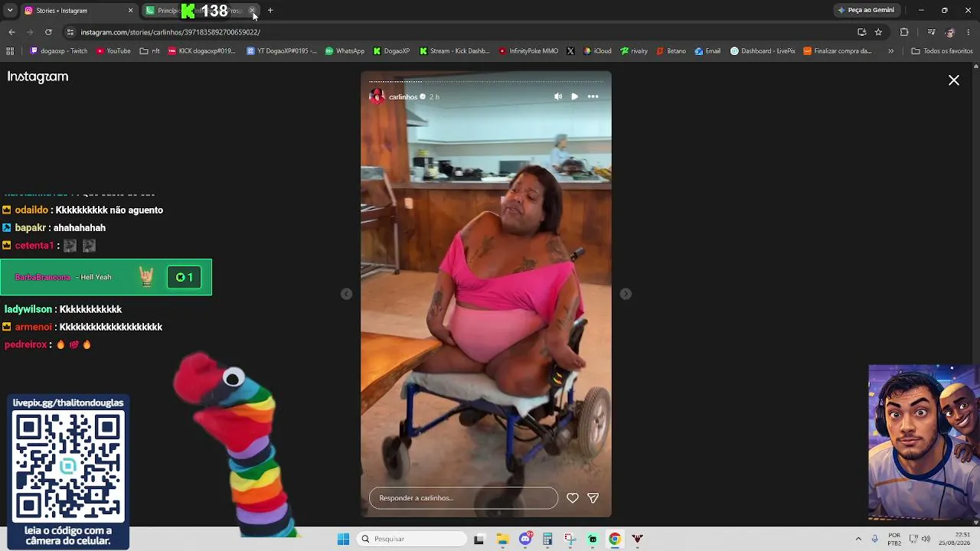Reload the current page
Image resolution: width=980 pixels, height=551 pixels.
point(48,32)
